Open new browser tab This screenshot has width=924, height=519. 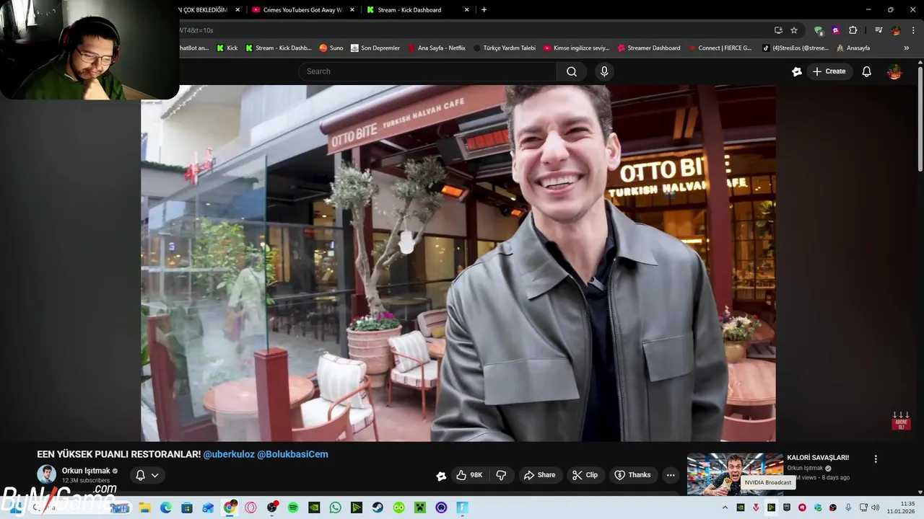click(484, 10)
